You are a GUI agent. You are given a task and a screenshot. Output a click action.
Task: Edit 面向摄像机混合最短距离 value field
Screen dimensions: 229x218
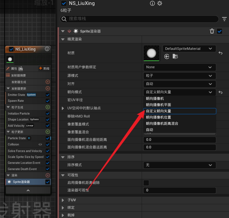[x=180, y=140]
